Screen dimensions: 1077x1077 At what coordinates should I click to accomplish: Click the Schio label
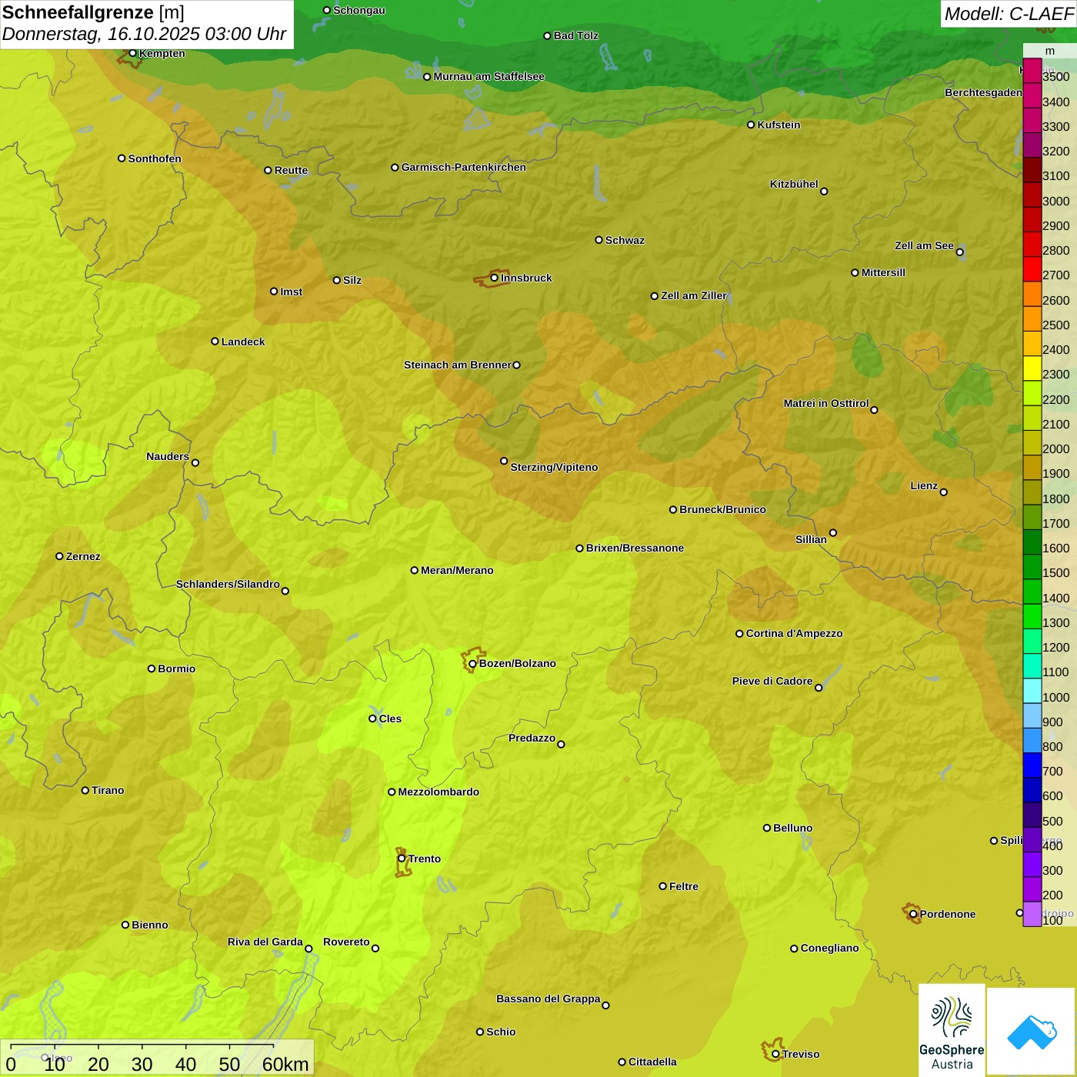[x=501, y=1032]
